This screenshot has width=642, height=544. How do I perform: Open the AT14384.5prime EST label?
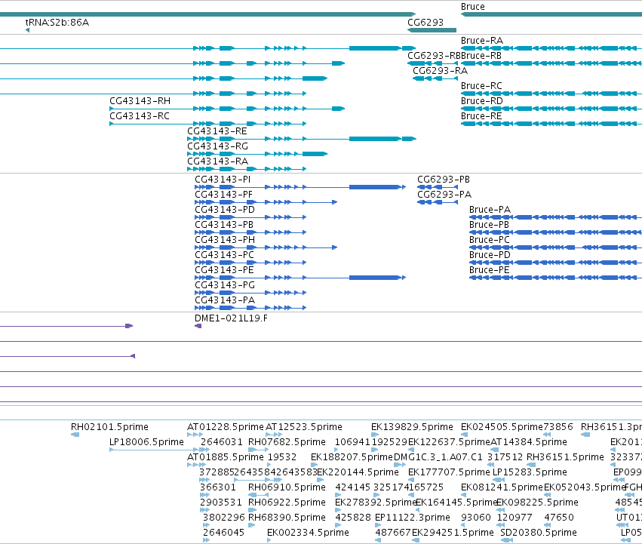click(x=529, y=442)
